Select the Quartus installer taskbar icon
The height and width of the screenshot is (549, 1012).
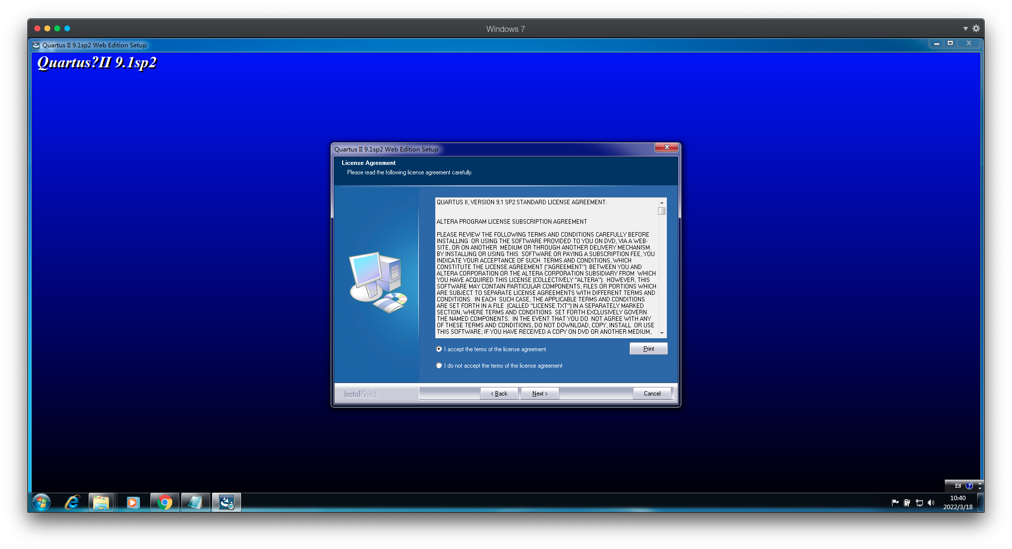tap(227, 503)
